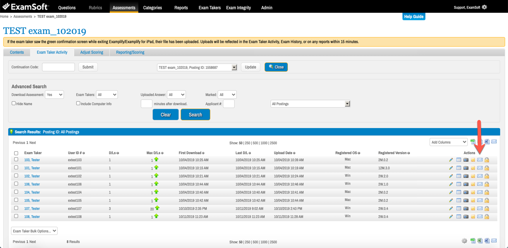
Task: Click the email envelope icon beside Add Columns
Action: click(494, 142)
